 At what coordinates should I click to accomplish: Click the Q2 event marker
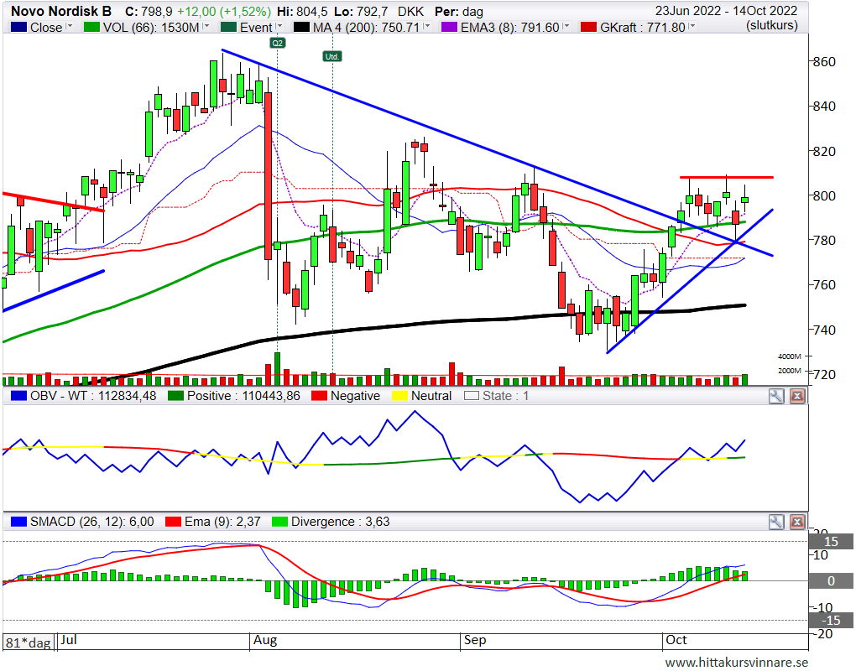click(x=277, y=43)
